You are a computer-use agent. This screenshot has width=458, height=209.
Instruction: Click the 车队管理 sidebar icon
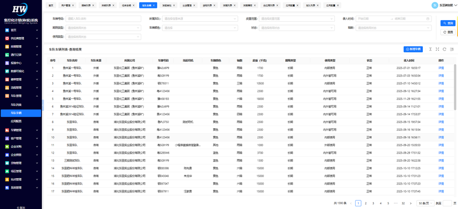7,96
